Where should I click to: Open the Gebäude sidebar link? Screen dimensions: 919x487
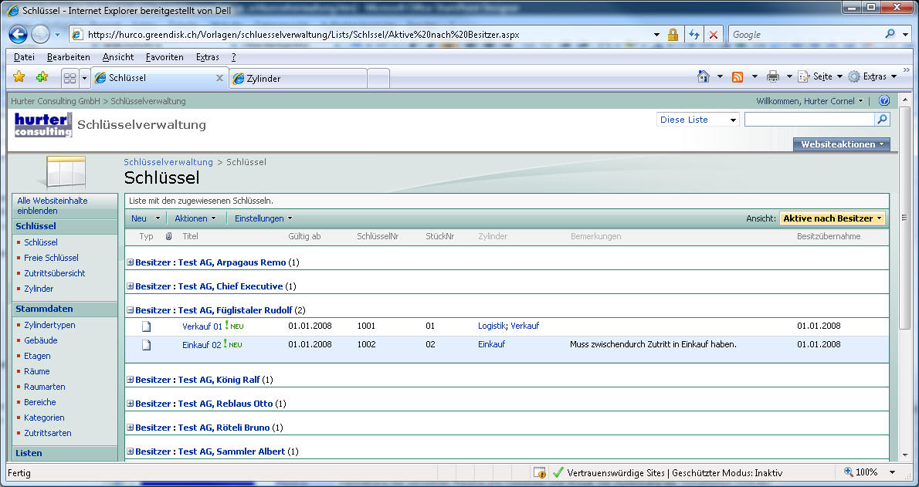pos(40,340)
